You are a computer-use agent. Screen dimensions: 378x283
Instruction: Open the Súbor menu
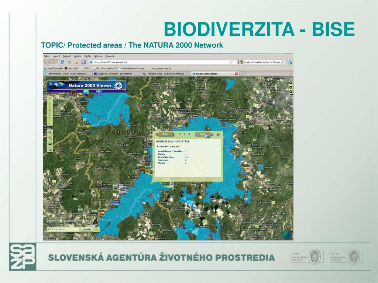[47, 56]
